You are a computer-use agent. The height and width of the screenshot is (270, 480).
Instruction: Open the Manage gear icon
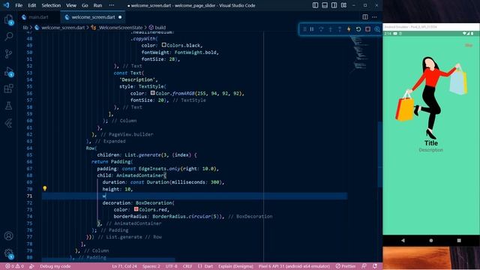(x=8, y=253)
